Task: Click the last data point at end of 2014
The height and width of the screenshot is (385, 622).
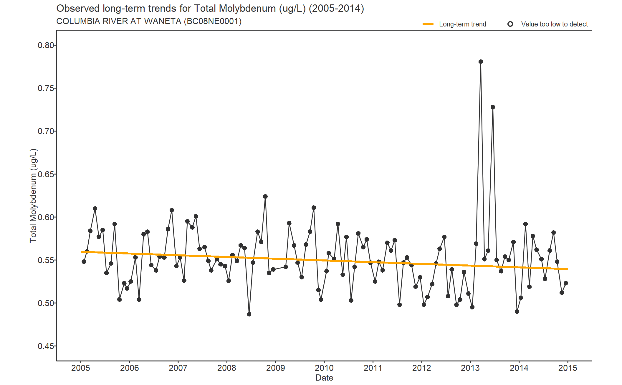Action: coord(566,283)
